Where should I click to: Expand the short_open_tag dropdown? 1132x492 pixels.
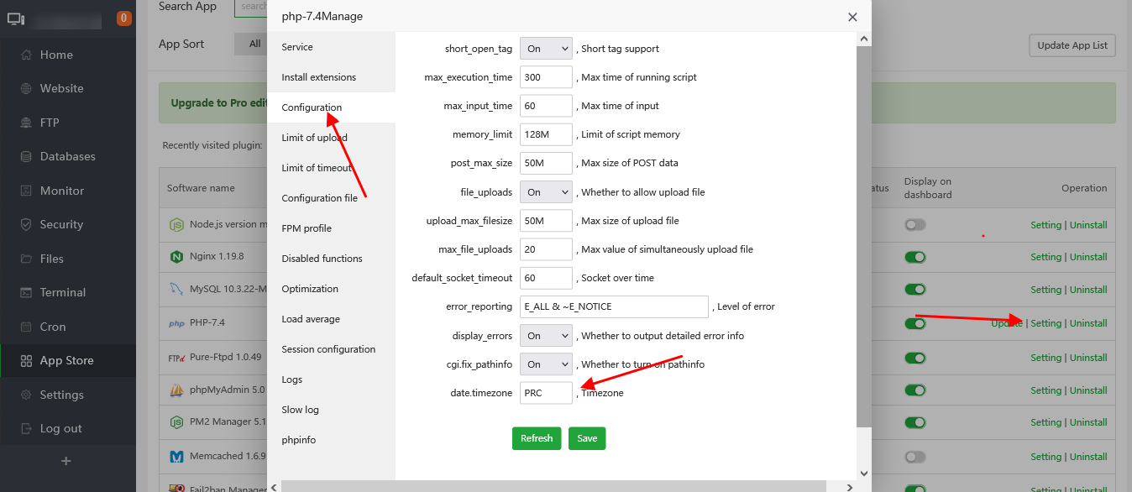pyautogui.click(x=546, y=49)
